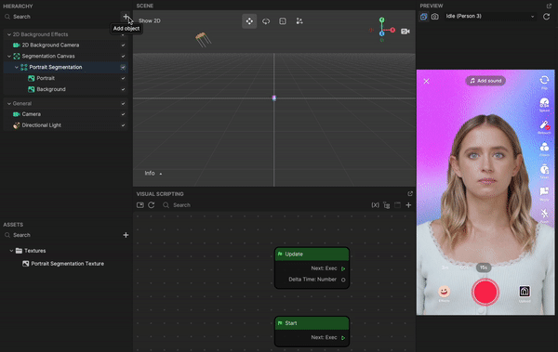Select the 15s duration option in preview

pyautogui.click(x=484, y=267)
